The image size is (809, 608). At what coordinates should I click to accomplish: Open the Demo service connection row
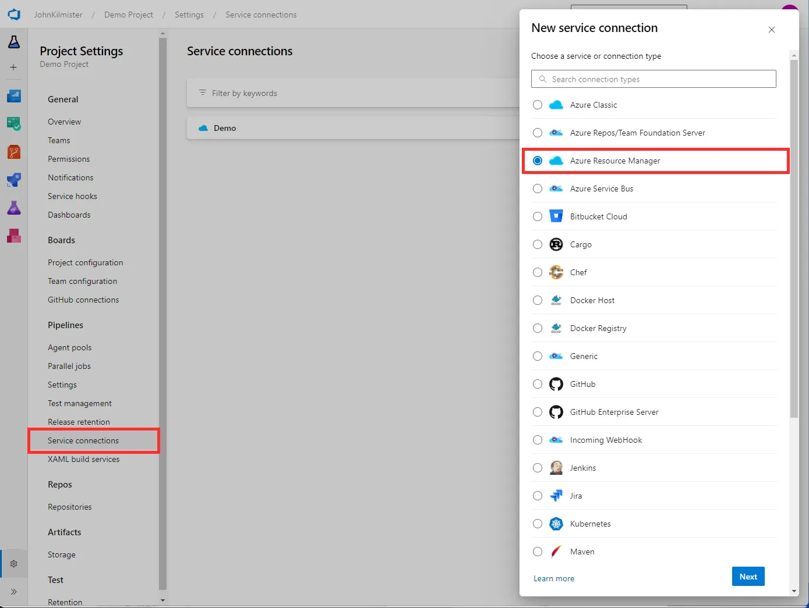pyautogui.click(x=353, y=128)
